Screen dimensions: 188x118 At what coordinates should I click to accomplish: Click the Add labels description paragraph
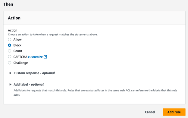point(95,93)
